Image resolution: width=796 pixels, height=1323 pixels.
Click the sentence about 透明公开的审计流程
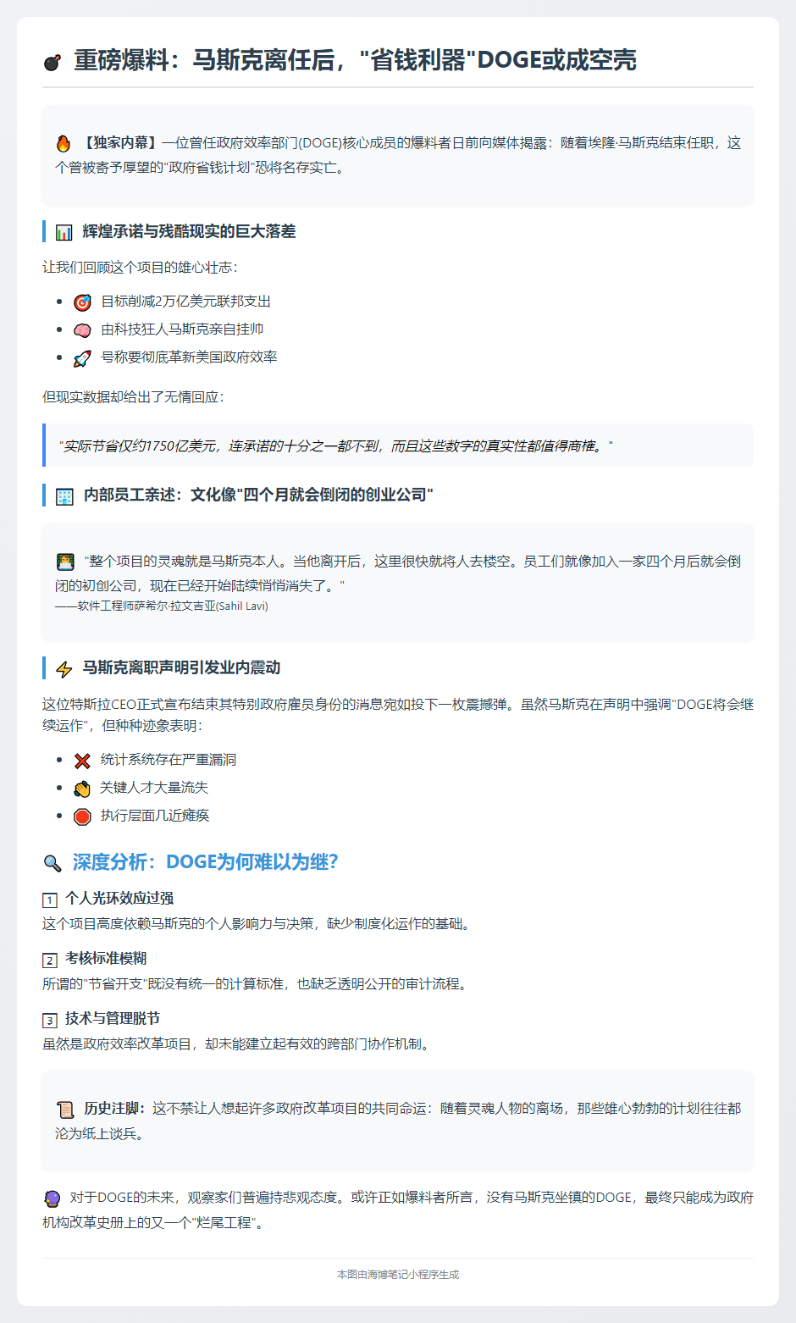click(x=255, y=984)
